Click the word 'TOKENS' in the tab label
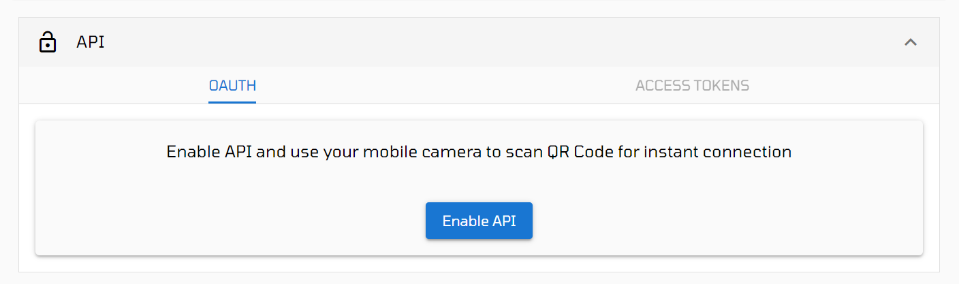Image resolution: width=959 pixels, height=284 pixels. (x=721, y=86)
